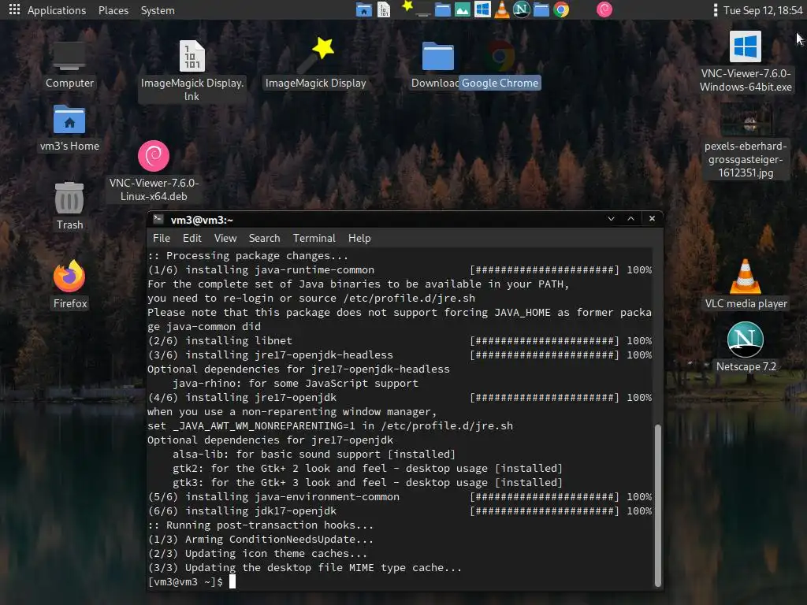Viewport: 807px width, 605px height.
Task: Click text ':: Running post-transaction hooks...'
Action: coord(260,525)
